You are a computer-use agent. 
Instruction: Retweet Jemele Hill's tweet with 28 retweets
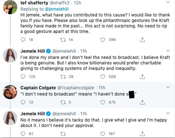(63, 77)
